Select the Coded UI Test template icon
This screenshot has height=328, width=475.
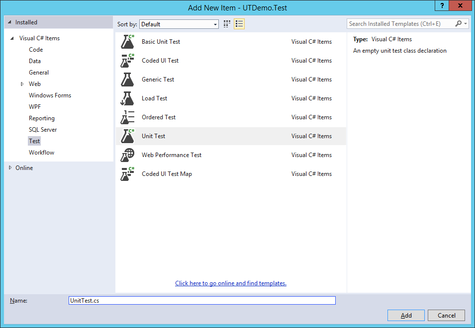[127, 60]
